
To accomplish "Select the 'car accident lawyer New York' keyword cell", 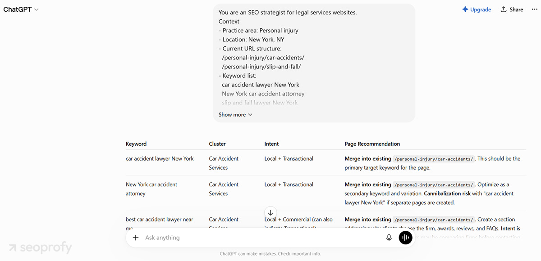I will pos(160,159).
